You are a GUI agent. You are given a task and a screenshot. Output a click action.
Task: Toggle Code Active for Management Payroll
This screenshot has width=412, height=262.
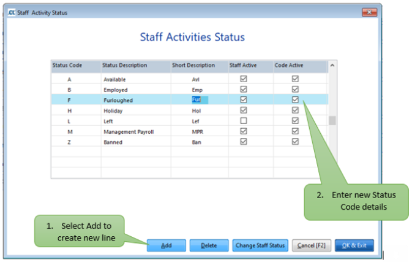point(295,131)
